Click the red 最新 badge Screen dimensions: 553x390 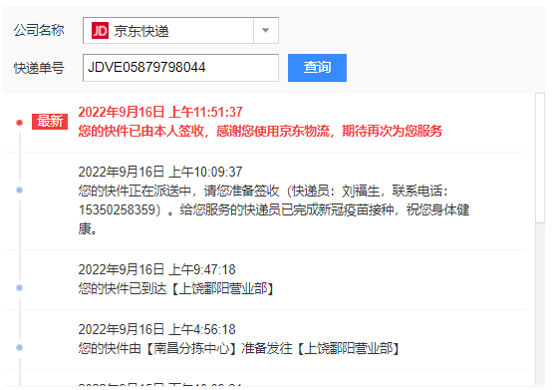(x=50, y=122)
